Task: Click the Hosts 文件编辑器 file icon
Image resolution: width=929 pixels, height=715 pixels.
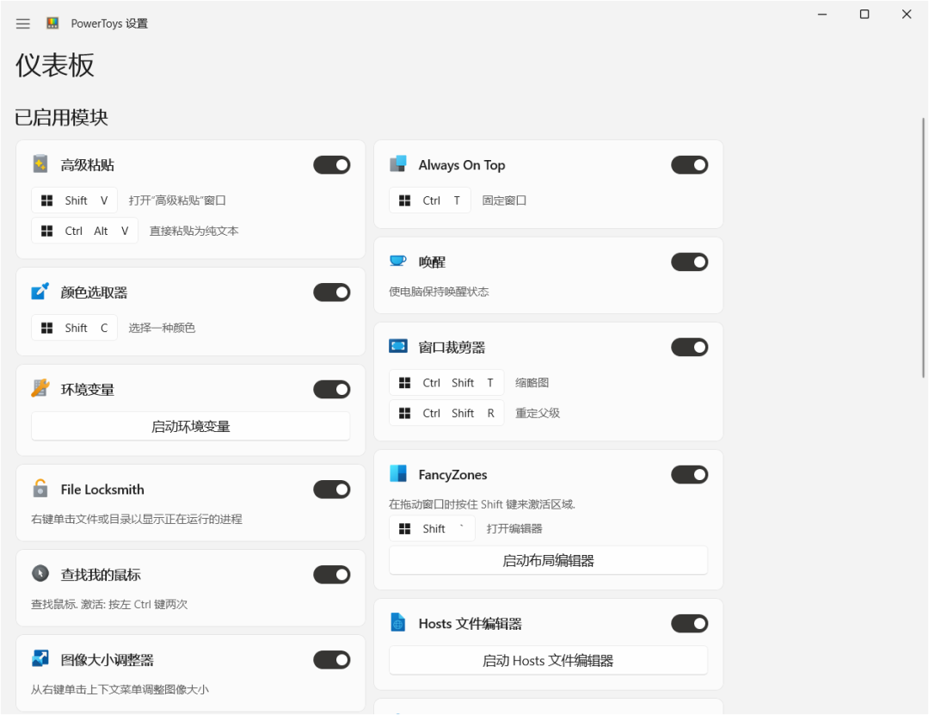Action: [398, 623]
